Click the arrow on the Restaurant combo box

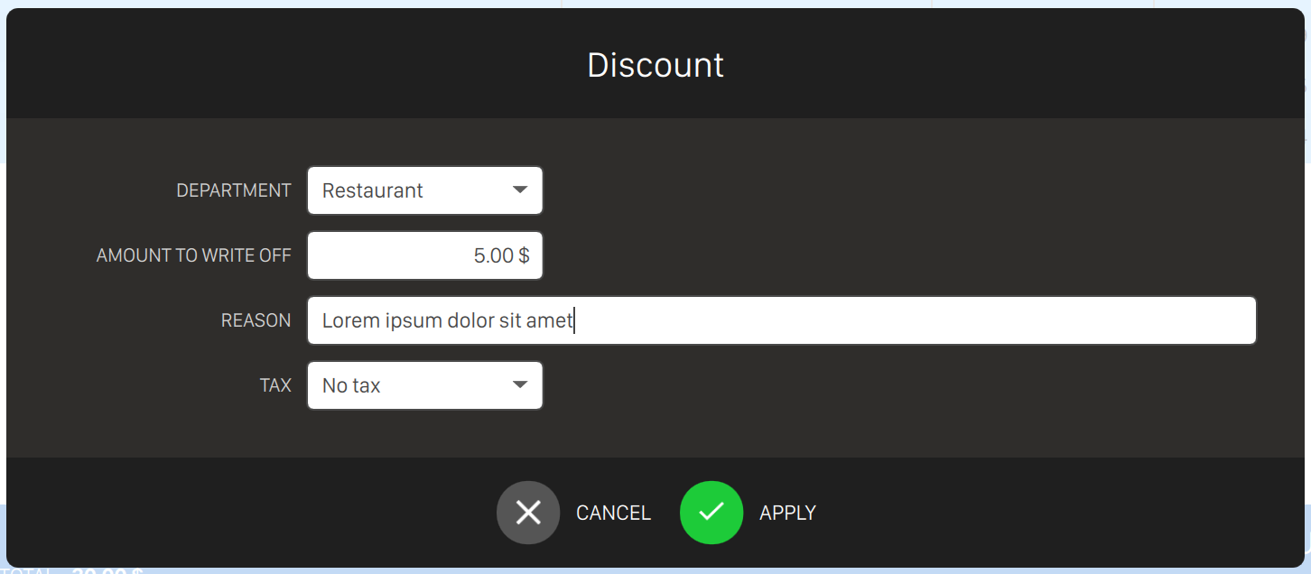point(519,190)
